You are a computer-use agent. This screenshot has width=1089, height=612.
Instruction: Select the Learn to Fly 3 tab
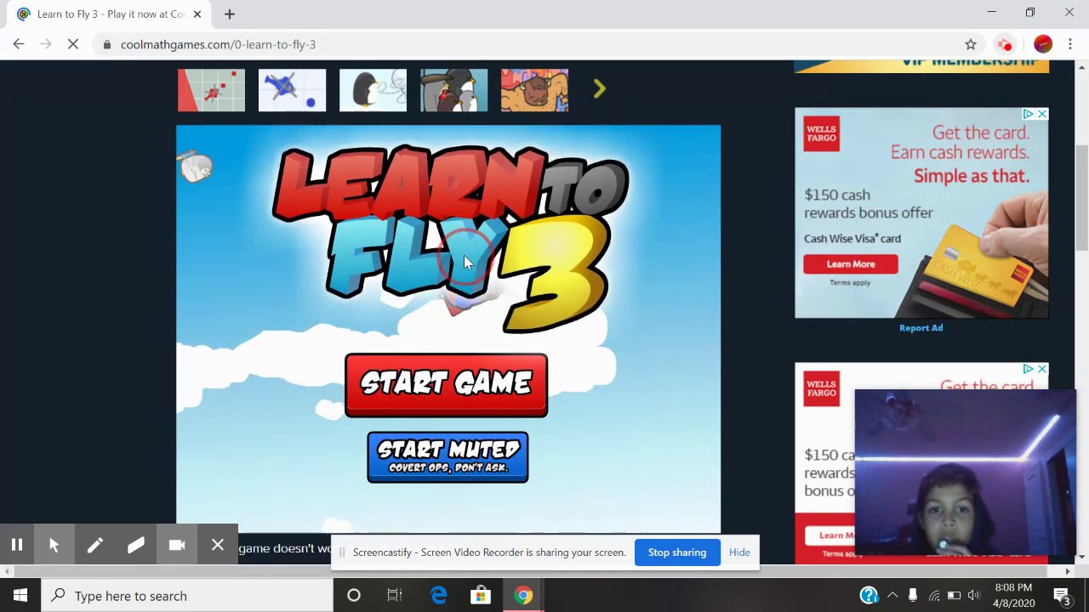click(111, 14)
